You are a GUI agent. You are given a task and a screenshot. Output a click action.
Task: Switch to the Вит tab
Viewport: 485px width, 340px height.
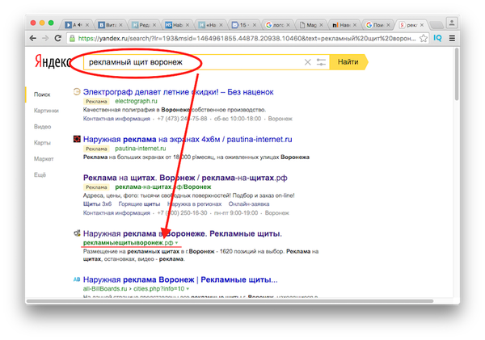(x=110, y=25)
